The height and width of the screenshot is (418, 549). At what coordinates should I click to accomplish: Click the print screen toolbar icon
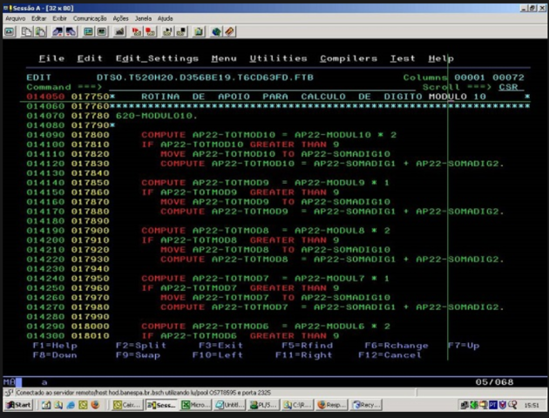(10, 32)
